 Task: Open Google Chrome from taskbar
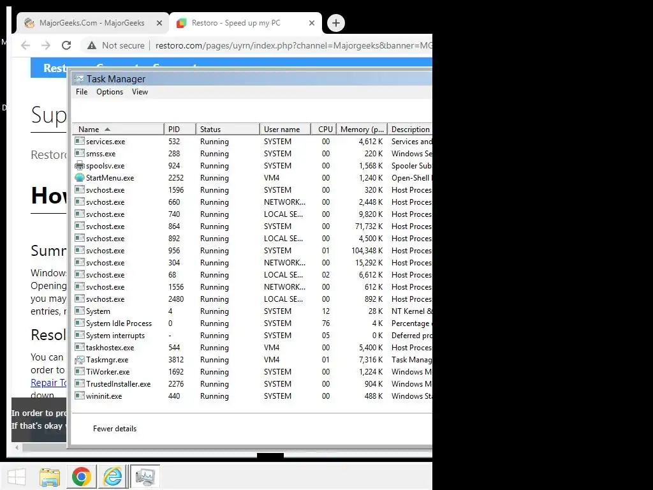click(x=81, y=476)
